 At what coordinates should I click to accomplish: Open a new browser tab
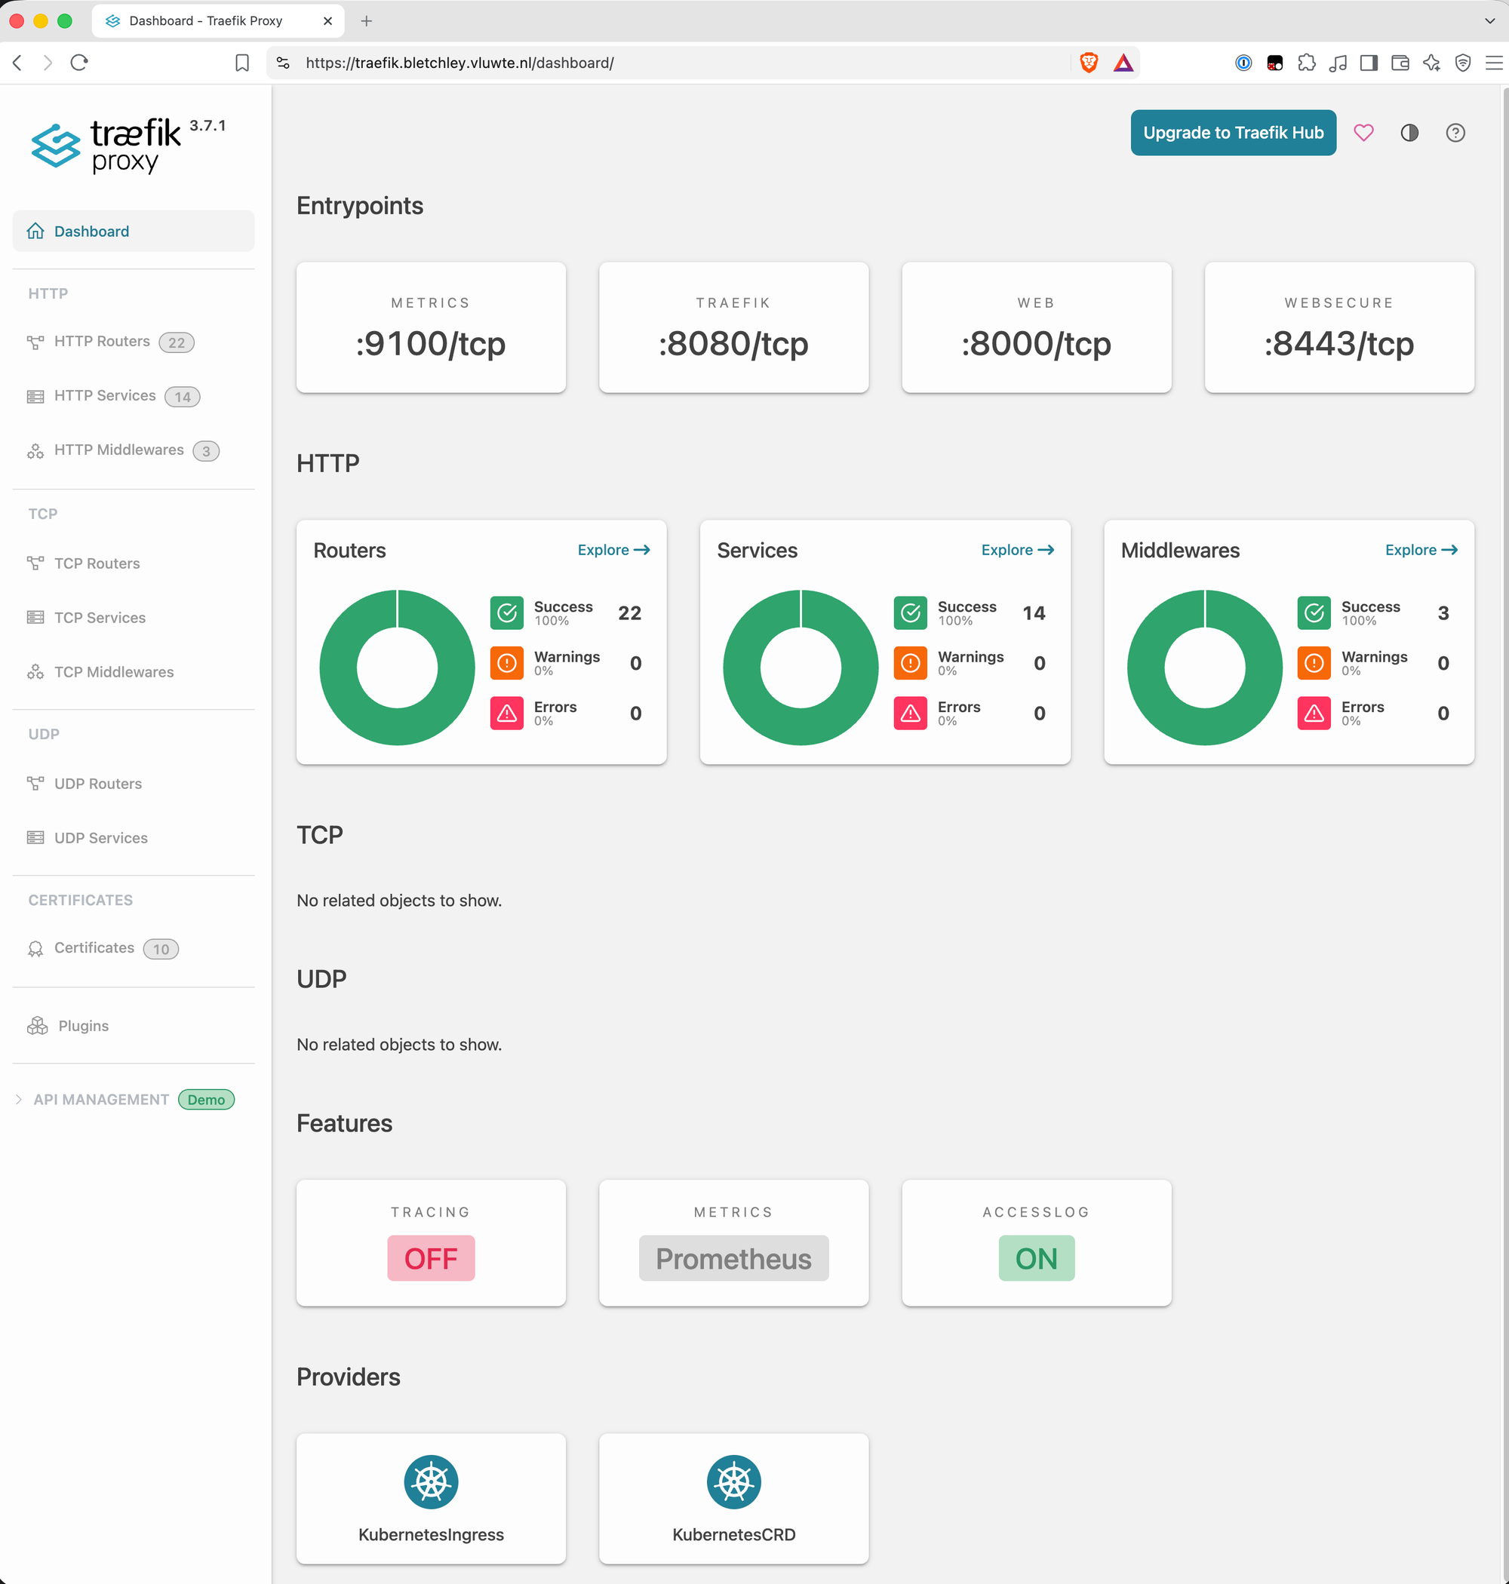[x=366, y=21]
